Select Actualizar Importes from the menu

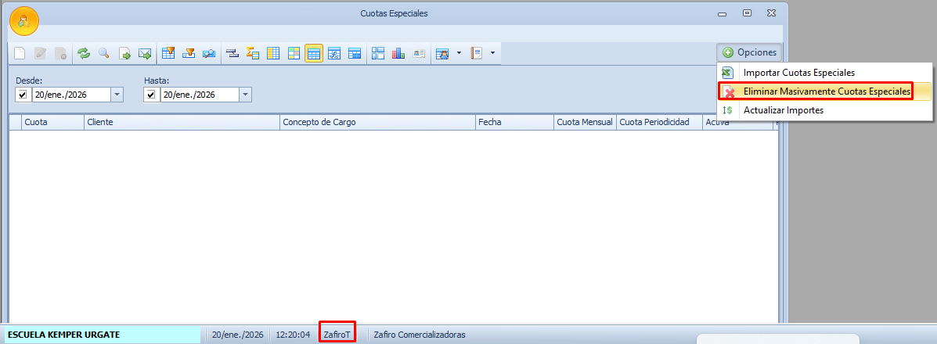pyautogui.click(x=783, y=110)
